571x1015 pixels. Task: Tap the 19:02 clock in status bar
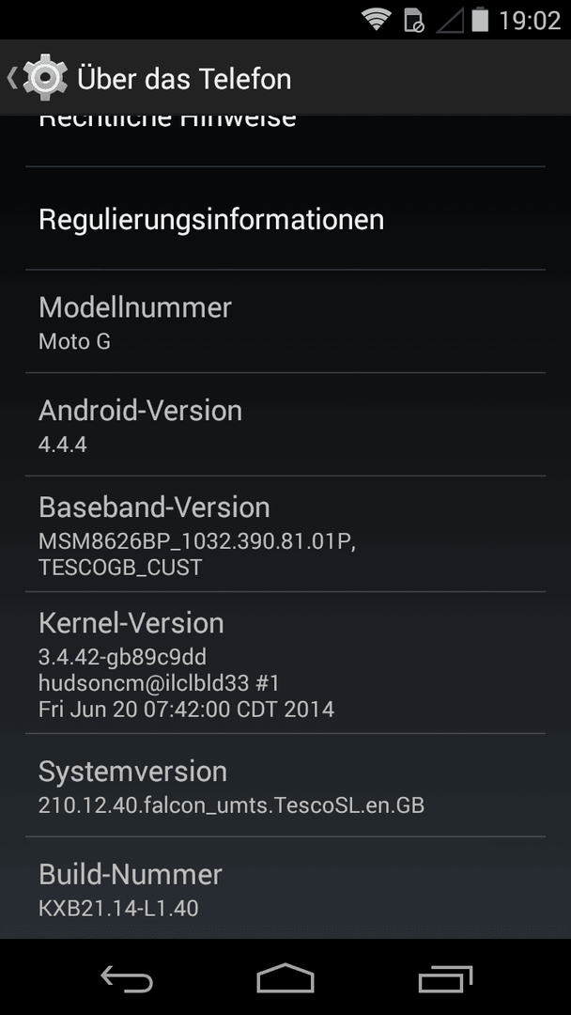(x=529, y=21)
